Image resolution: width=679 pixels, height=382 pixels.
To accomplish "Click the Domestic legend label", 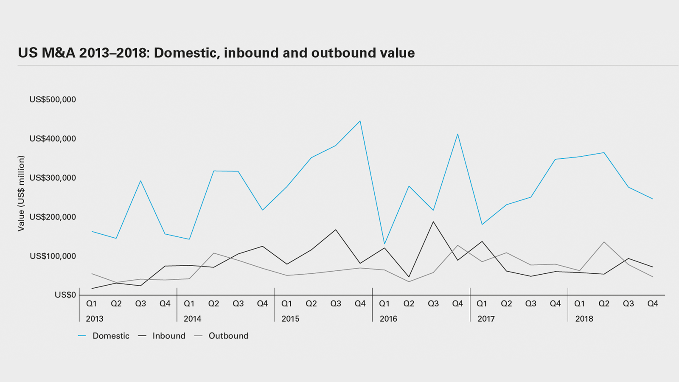I will [111, 336].
